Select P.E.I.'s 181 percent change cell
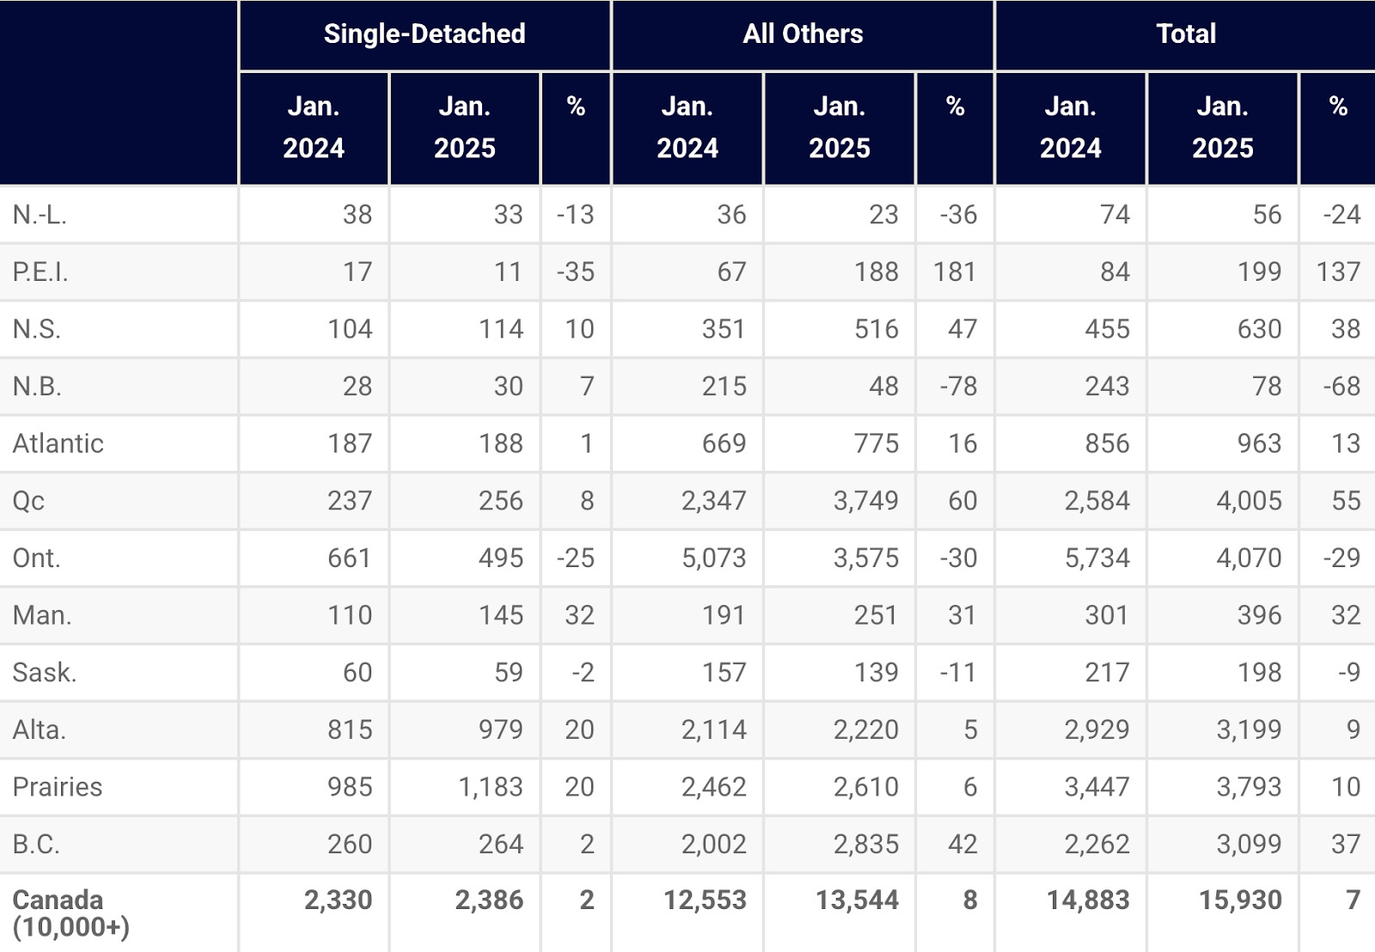 coord(954,272)
